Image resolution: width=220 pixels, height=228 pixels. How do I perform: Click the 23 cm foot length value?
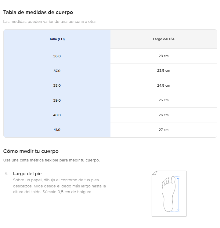pos(164,56)
